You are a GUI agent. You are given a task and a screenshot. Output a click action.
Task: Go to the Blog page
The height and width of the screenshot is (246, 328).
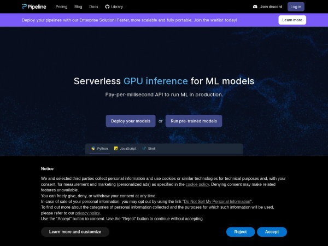point(78,7)
